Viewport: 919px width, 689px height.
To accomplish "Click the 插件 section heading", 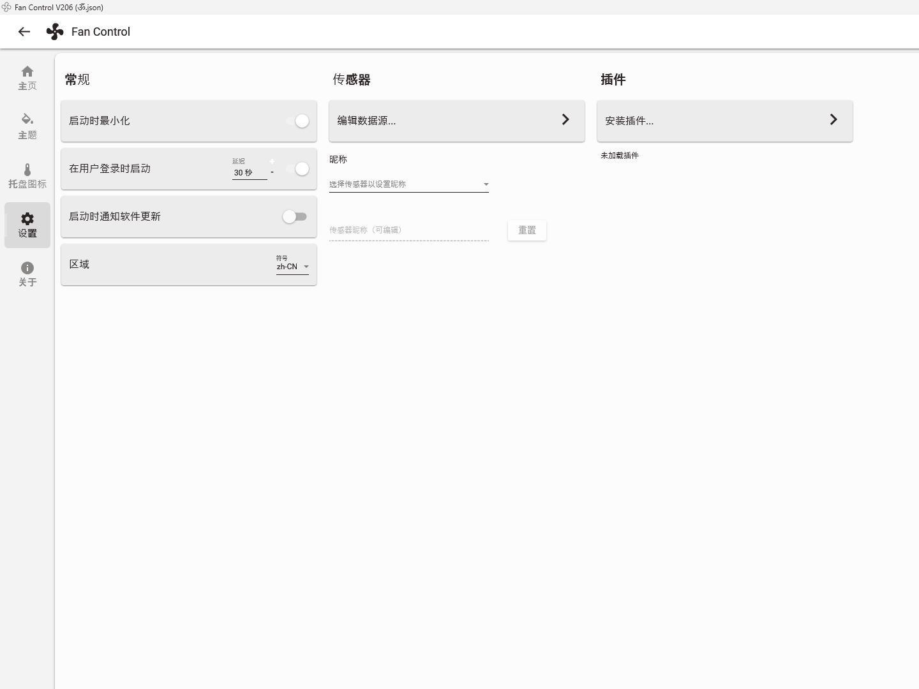I will [x=613, y=80].
